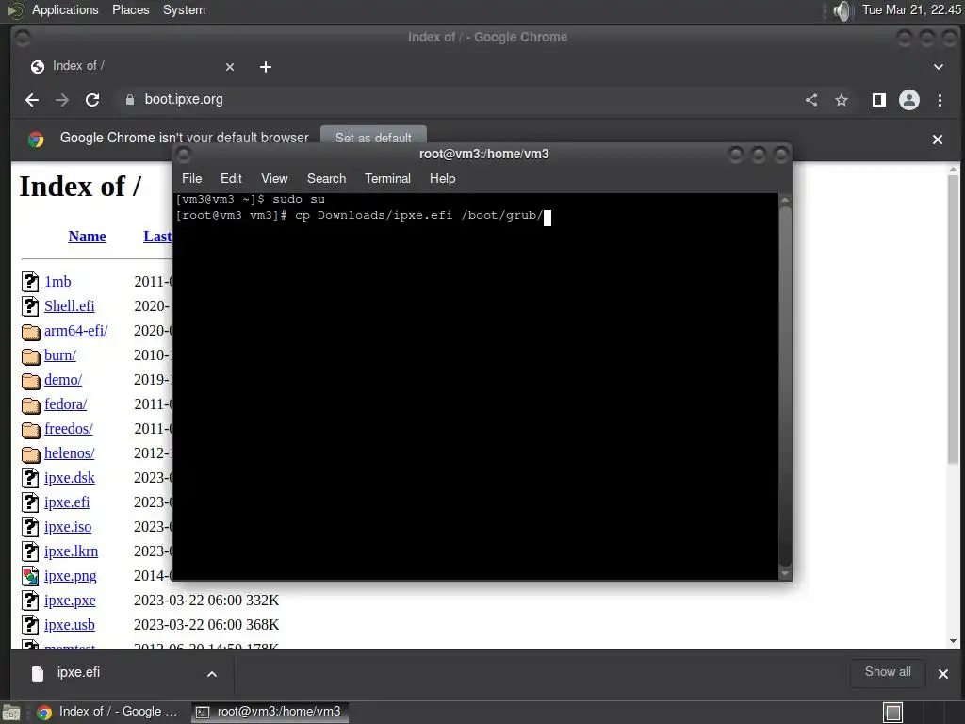Go back in Chrome with back arrow
Image resolution: width=965 pixels, height=724 pixels.
(x=32, y=100)
